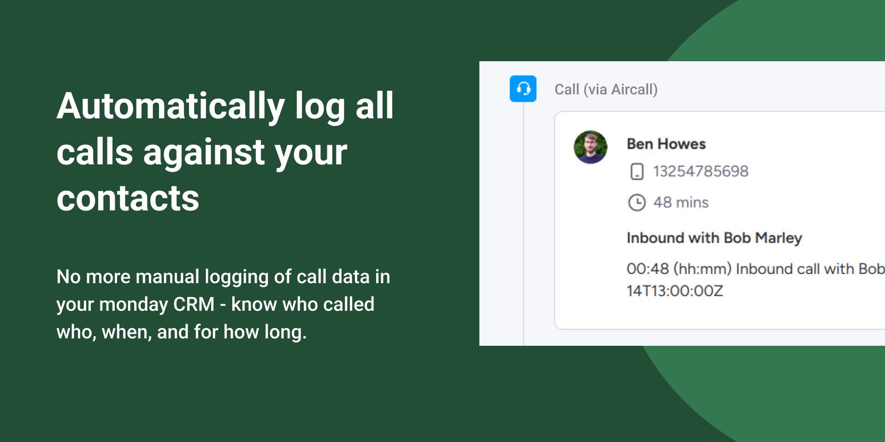885x442 pixels.
Task: Click the blue Aircall headset icon
Action: coord(523,88)
